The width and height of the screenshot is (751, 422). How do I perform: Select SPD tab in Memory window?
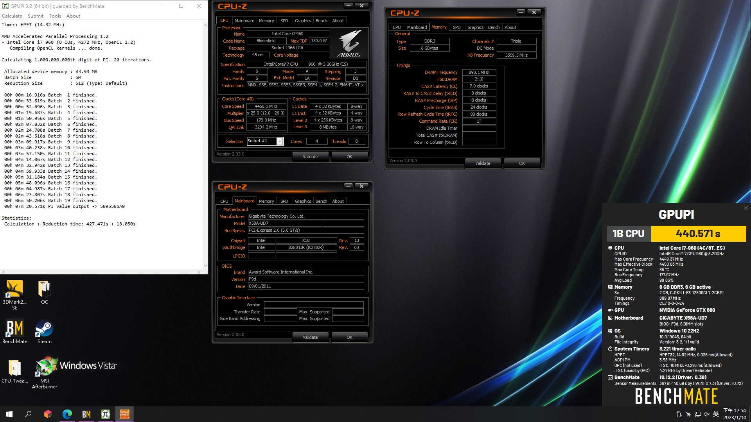[456, 27]
